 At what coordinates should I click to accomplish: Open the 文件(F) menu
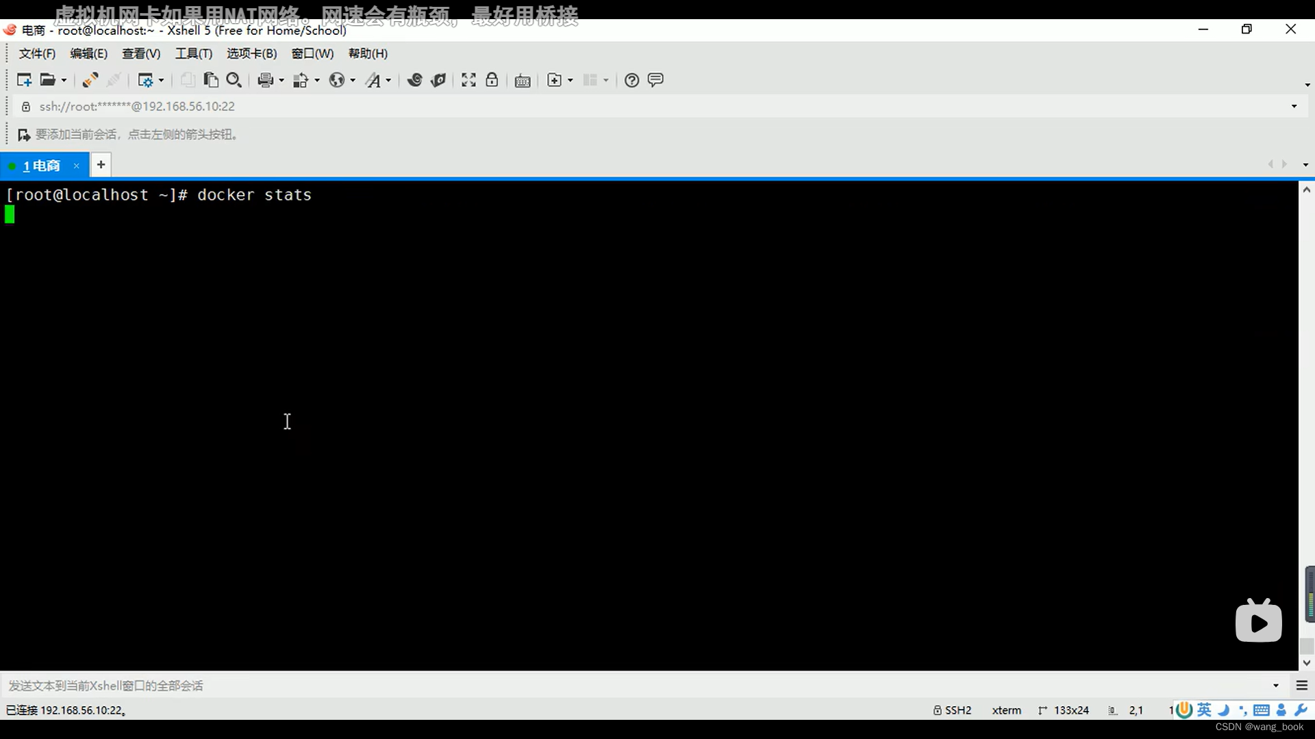pos(37,53)
